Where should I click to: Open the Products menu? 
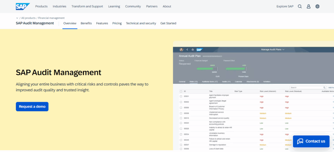point(41,7)
